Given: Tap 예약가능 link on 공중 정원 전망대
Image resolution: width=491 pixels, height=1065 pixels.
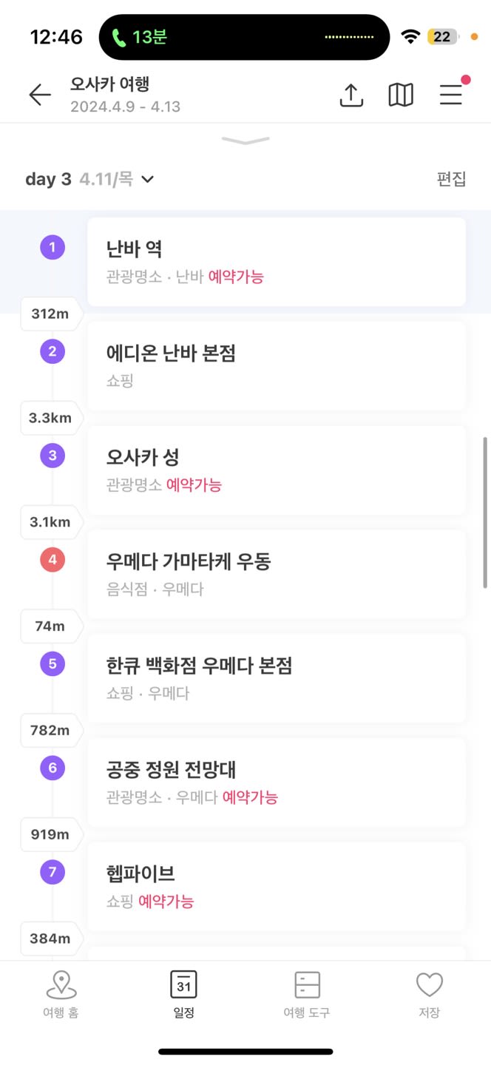Looking at the screenshot, I should coord(250,797).
